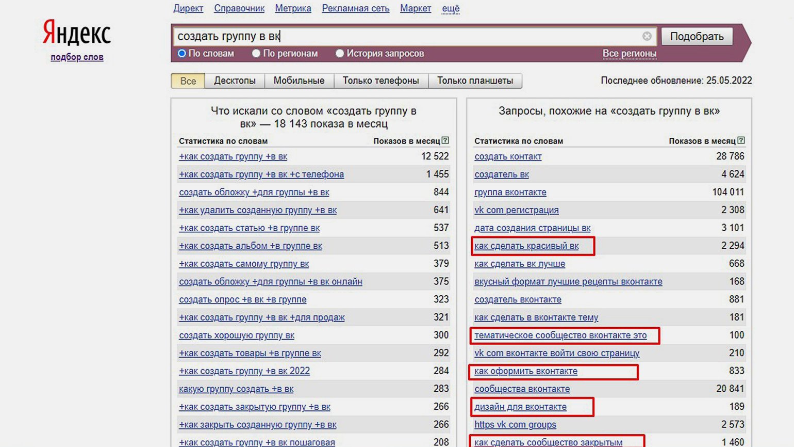The width and height of the screenshot is (794, 447).
Task: Open similar query 'создать контакт'
Action: (x=508, y=156)
